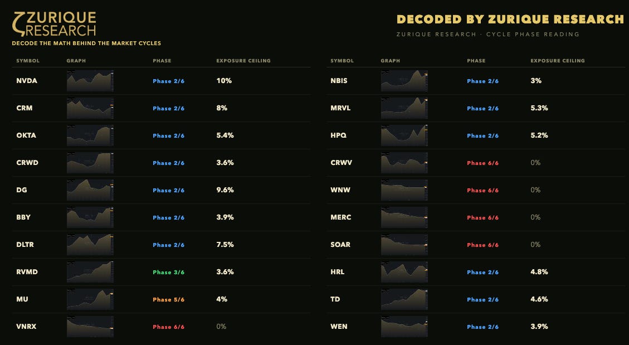The width and height of the screenshot is (629, 345).
Task: Open the NVDA mini chart
Action: (90, 81)
